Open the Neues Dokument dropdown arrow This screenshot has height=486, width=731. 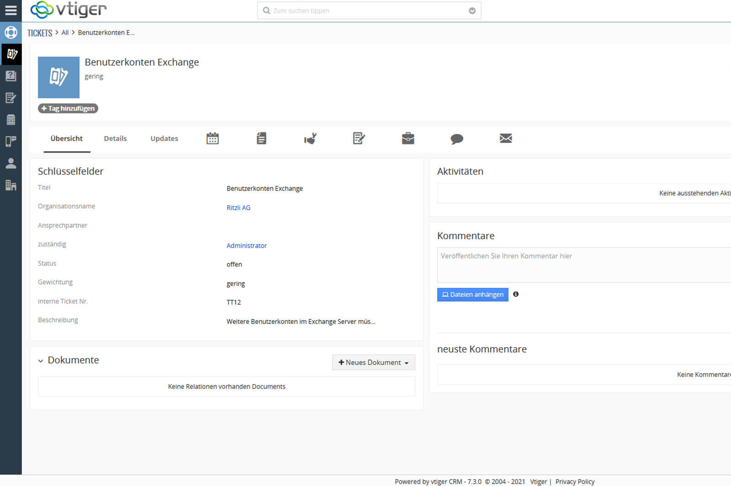click(x=406, y=362)
